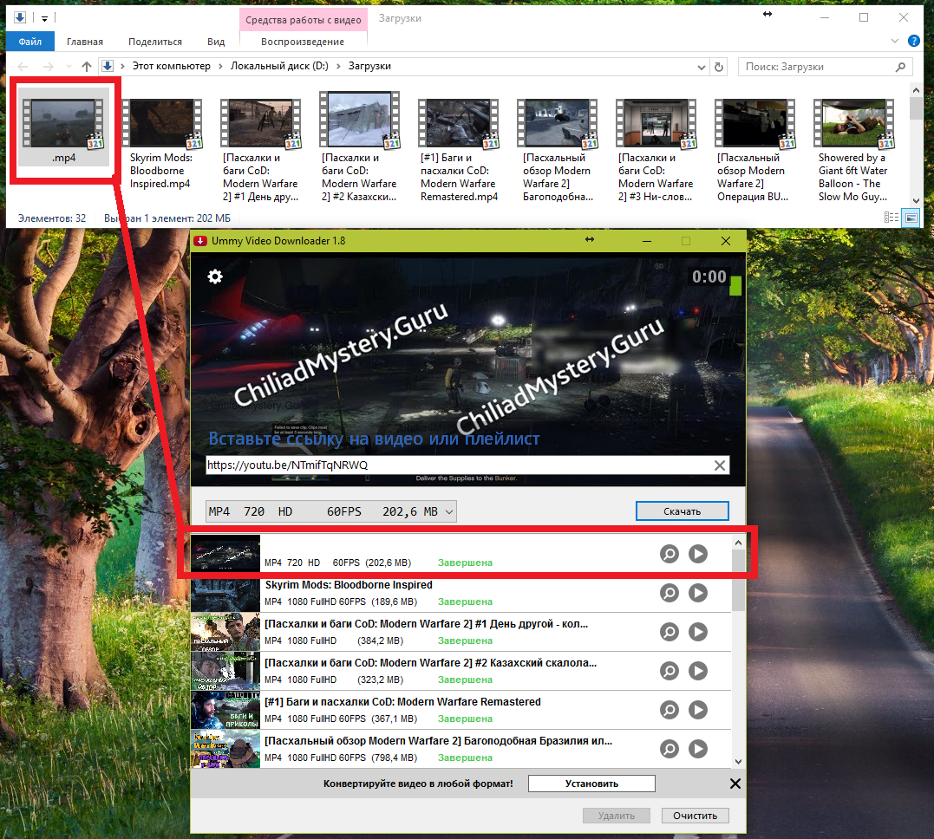The height and width of the screenshot is (839, 934).
Task: Click the Удалить button
Action: point(617,816)
